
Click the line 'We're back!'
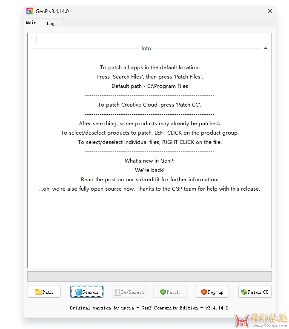click(150, 170)
